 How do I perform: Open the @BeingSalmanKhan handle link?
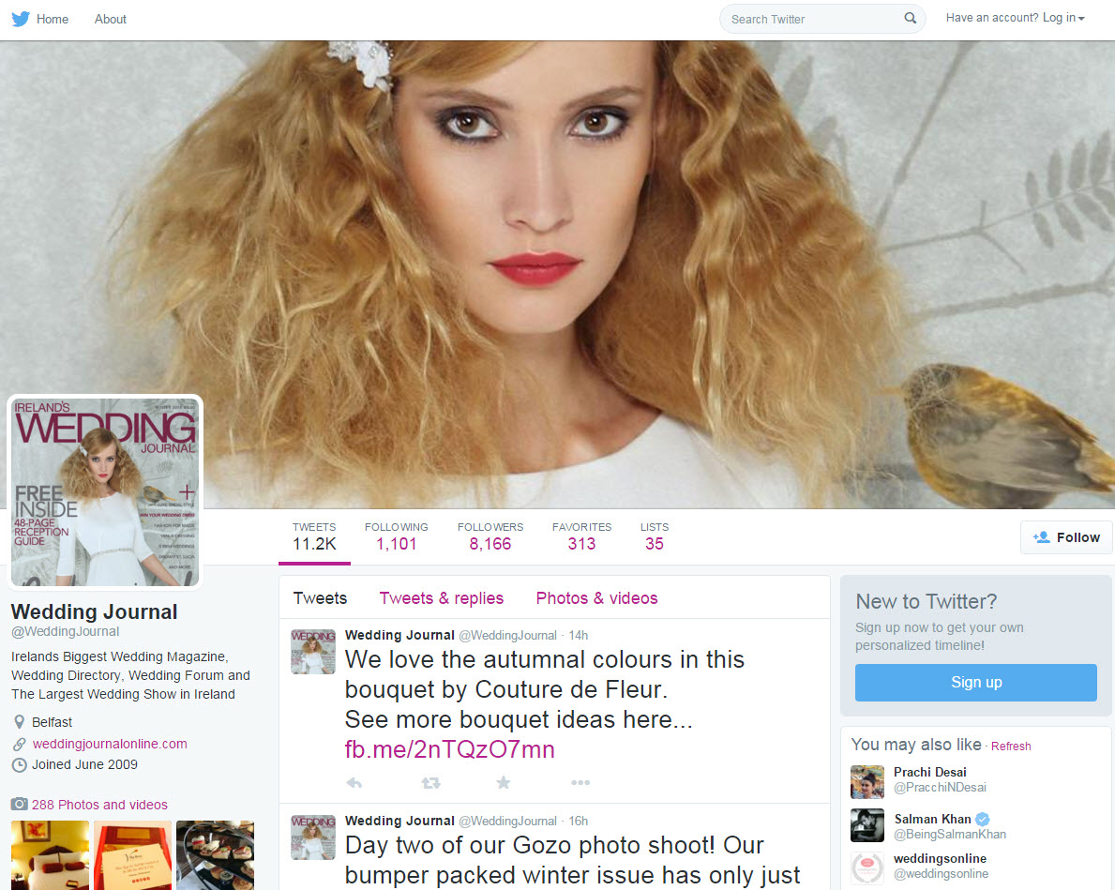(950, 834)
